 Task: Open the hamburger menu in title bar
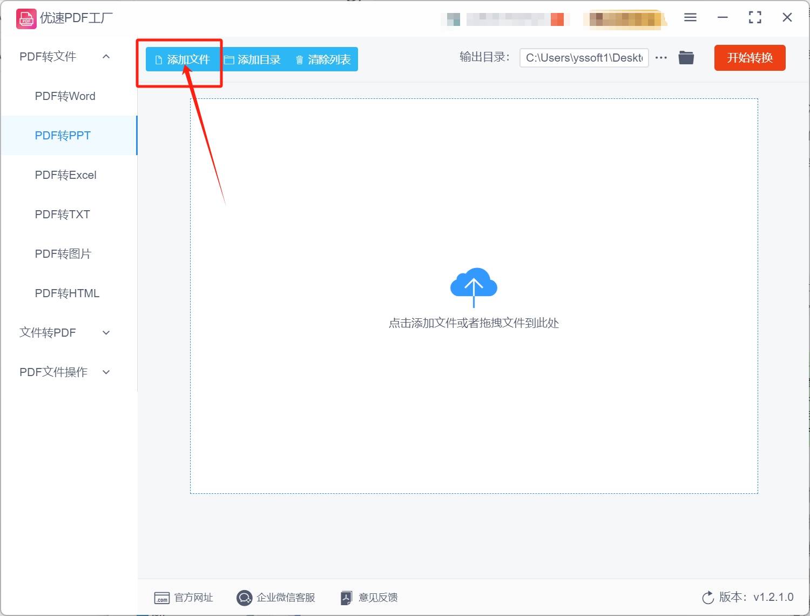click(690, 18)
